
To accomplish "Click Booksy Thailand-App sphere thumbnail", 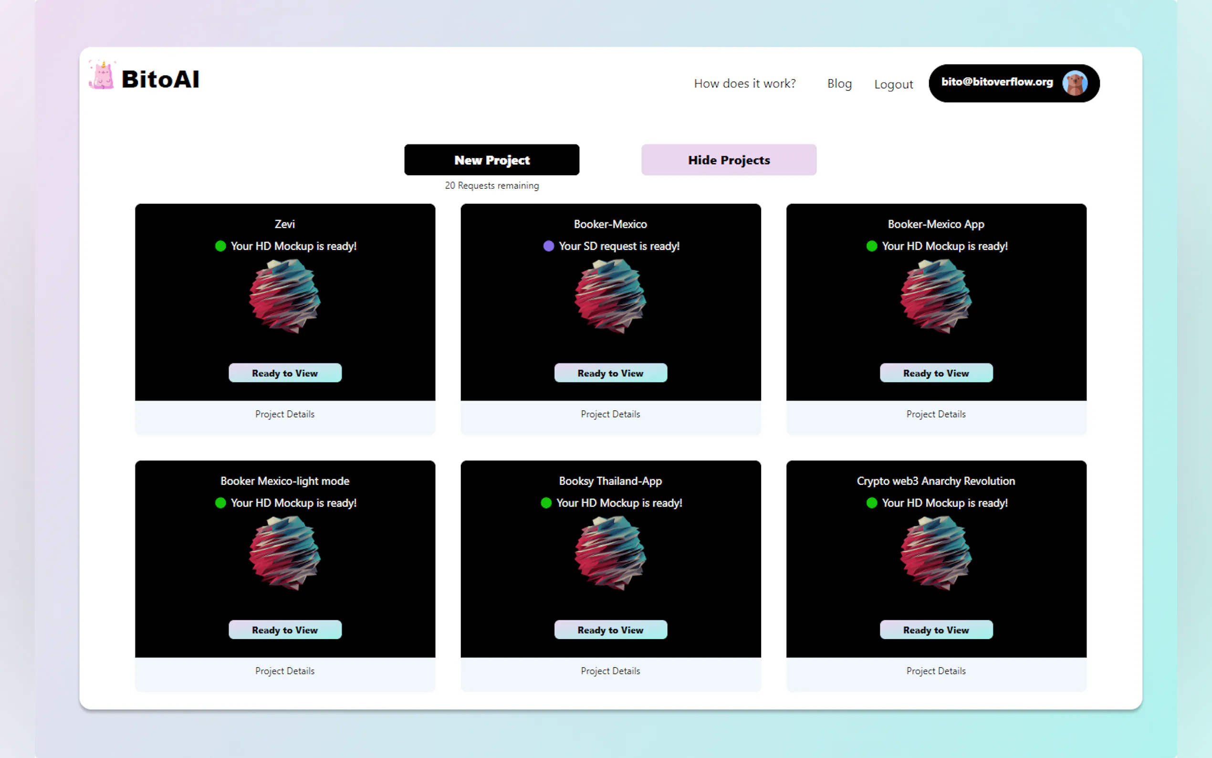I will click(x=610, y=553).
